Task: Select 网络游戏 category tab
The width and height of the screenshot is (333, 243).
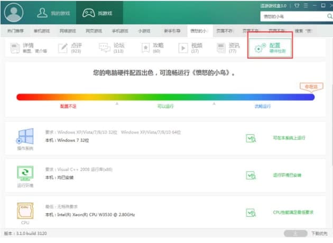Action: (x=68, y=31)
